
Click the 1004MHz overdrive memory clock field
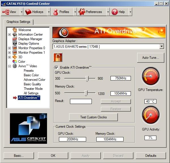click(x=121, y=94)
